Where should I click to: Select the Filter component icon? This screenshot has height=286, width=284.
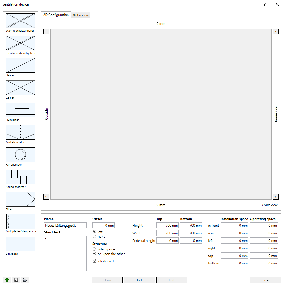pyautogui.click(x=20, y=199)
